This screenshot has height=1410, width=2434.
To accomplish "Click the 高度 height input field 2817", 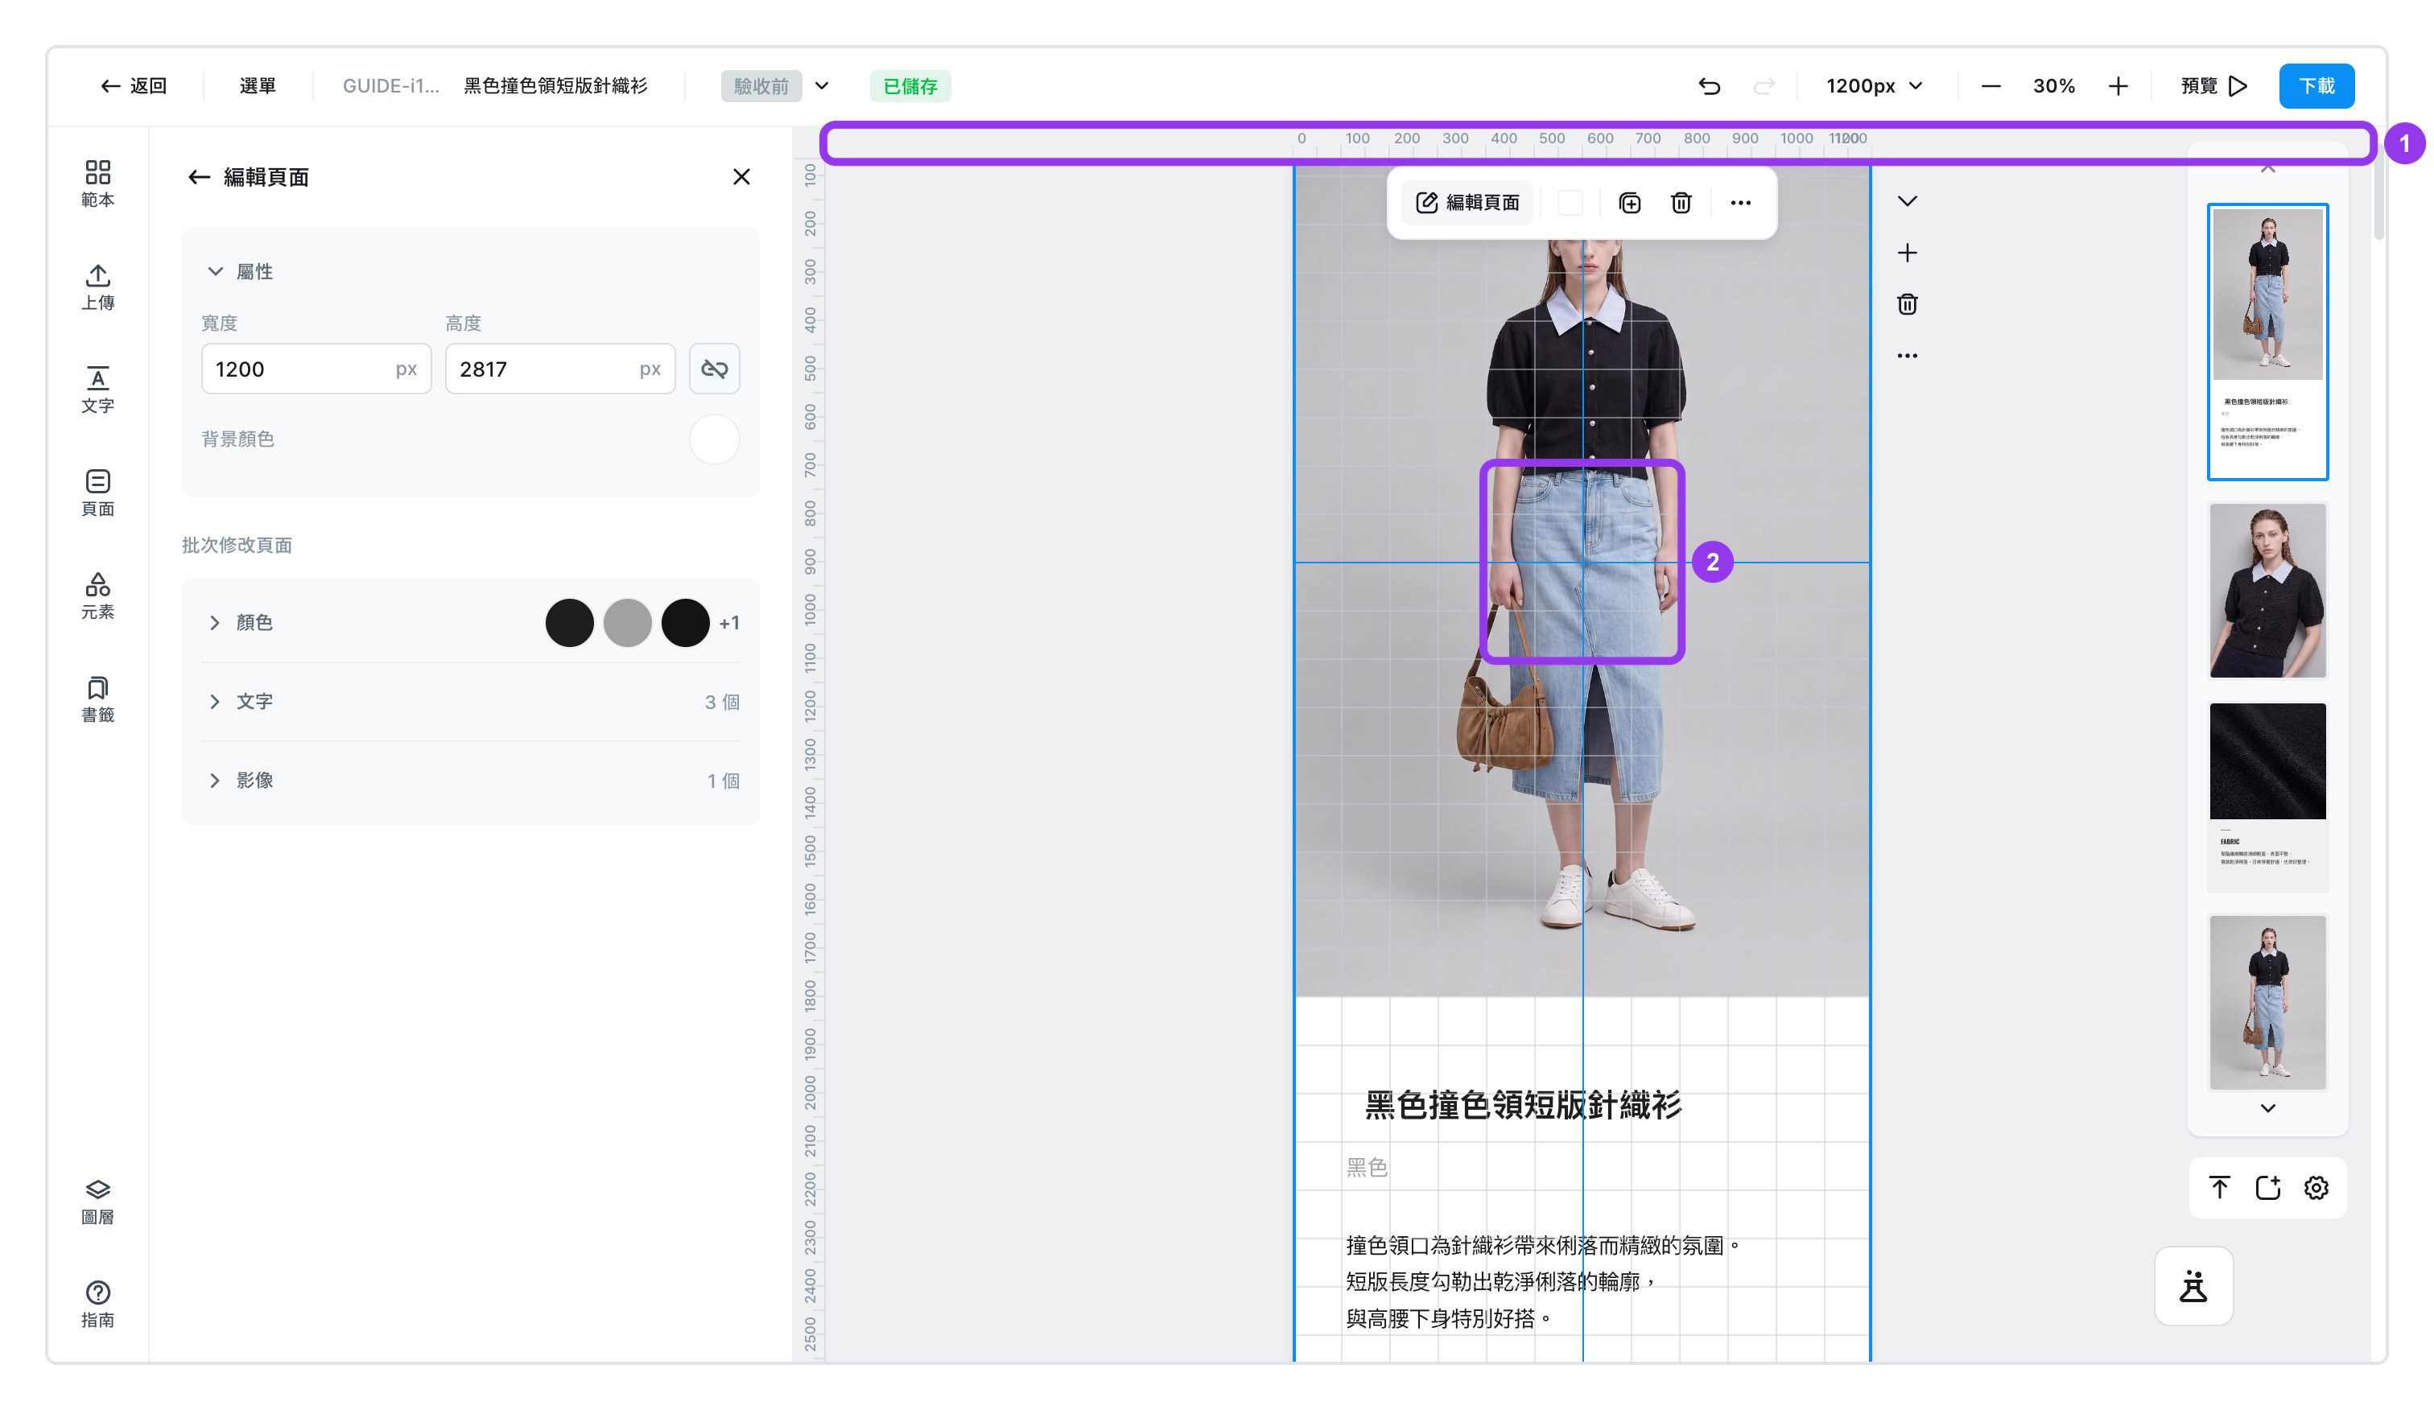I will tap(559, 368).
